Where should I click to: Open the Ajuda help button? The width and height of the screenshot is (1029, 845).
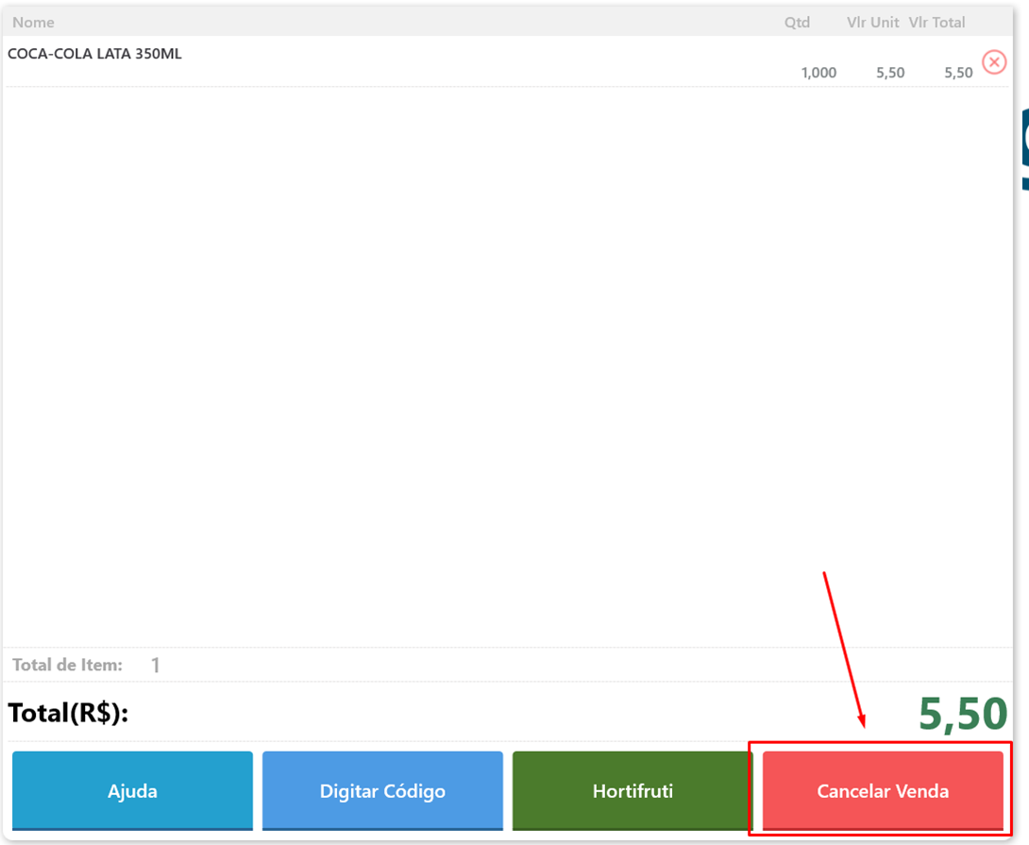[x=132, y=790]
